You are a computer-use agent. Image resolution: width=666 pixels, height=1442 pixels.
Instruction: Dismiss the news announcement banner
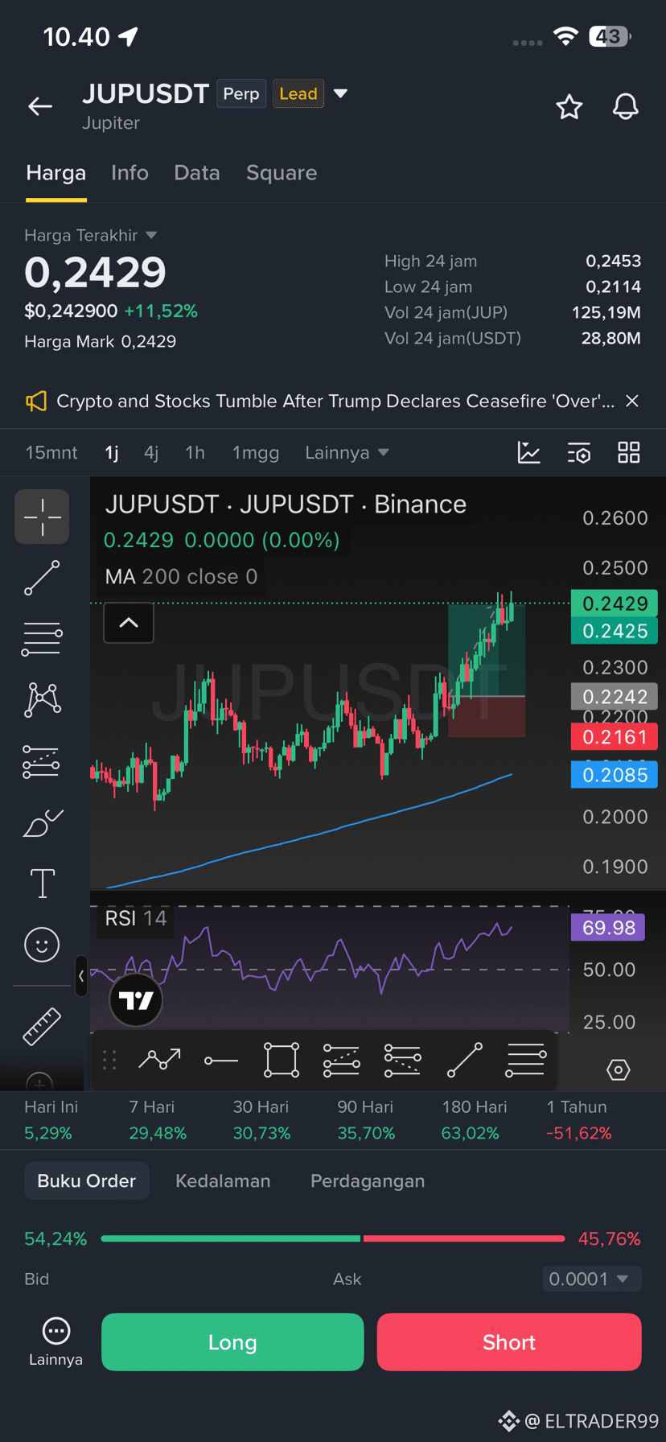coord(632,401)
